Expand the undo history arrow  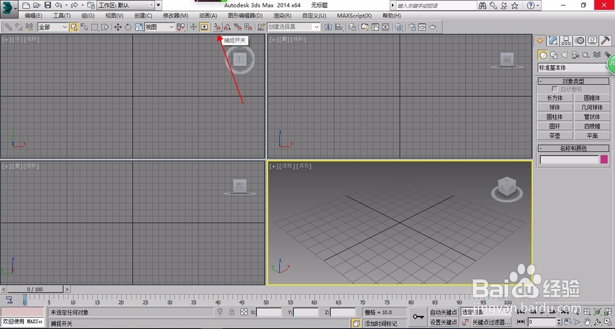(66, 5)
